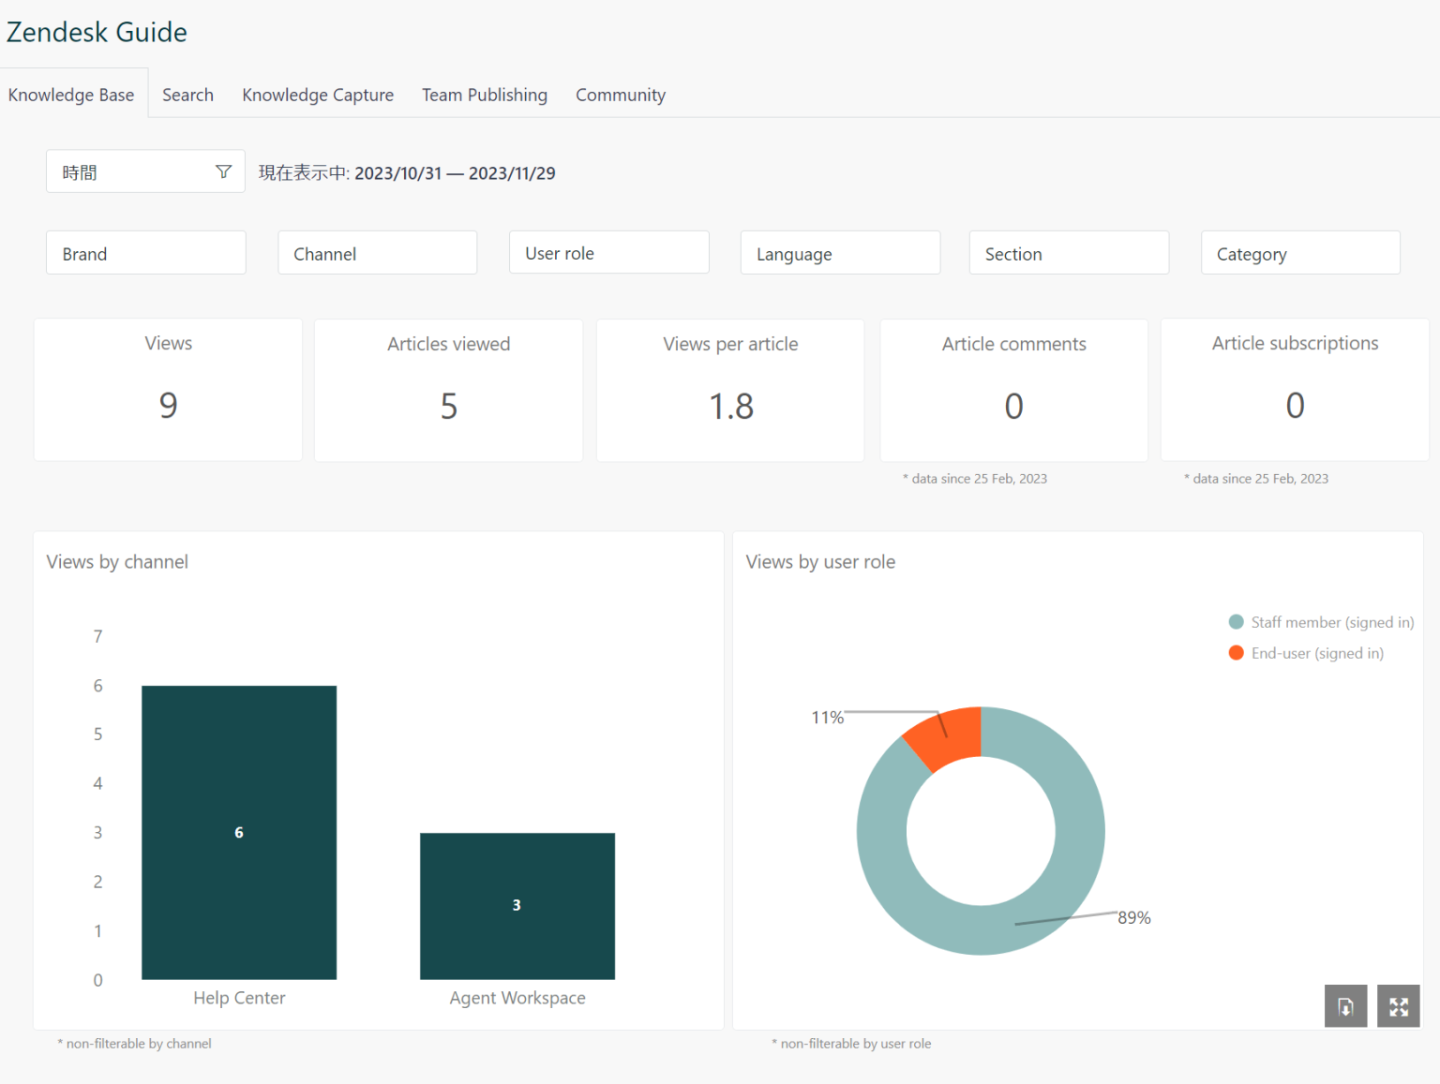The image size is (1440, 1084).
Task: Open the time period filter funnel icon
Action: [223, 171]
